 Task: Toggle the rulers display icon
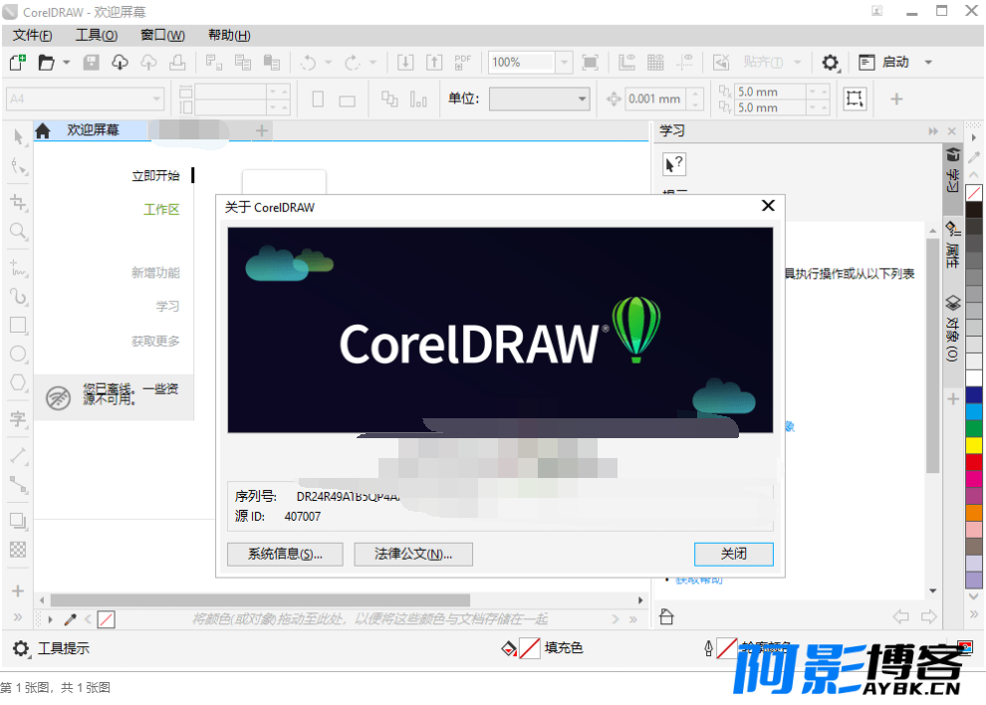[x=626, y=63]
